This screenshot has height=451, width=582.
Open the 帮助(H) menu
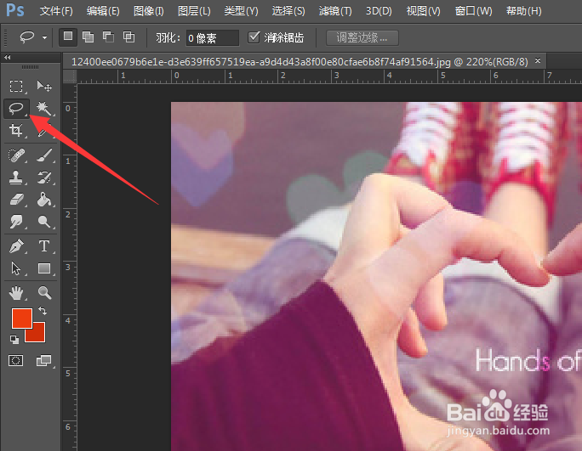[x=523, y=11]
